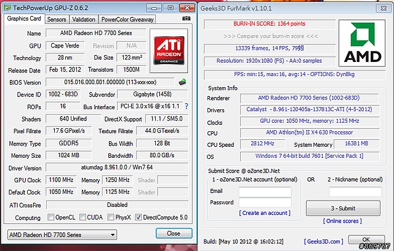The width and height of the screenshot is (394, 251).
Task: Minimize the GPU-Z window
Action: tap(154, 8)
